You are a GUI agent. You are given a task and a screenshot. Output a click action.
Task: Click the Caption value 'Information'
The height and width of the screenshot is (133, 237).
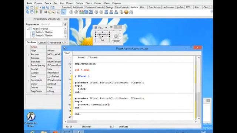(53, 73)
